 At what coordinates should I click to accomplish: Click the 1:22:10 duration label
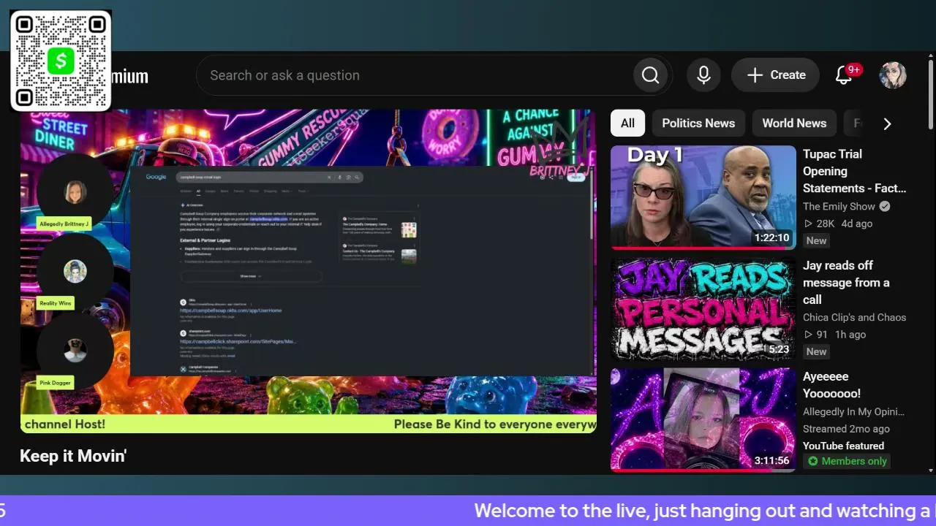[x=772, y=238]
